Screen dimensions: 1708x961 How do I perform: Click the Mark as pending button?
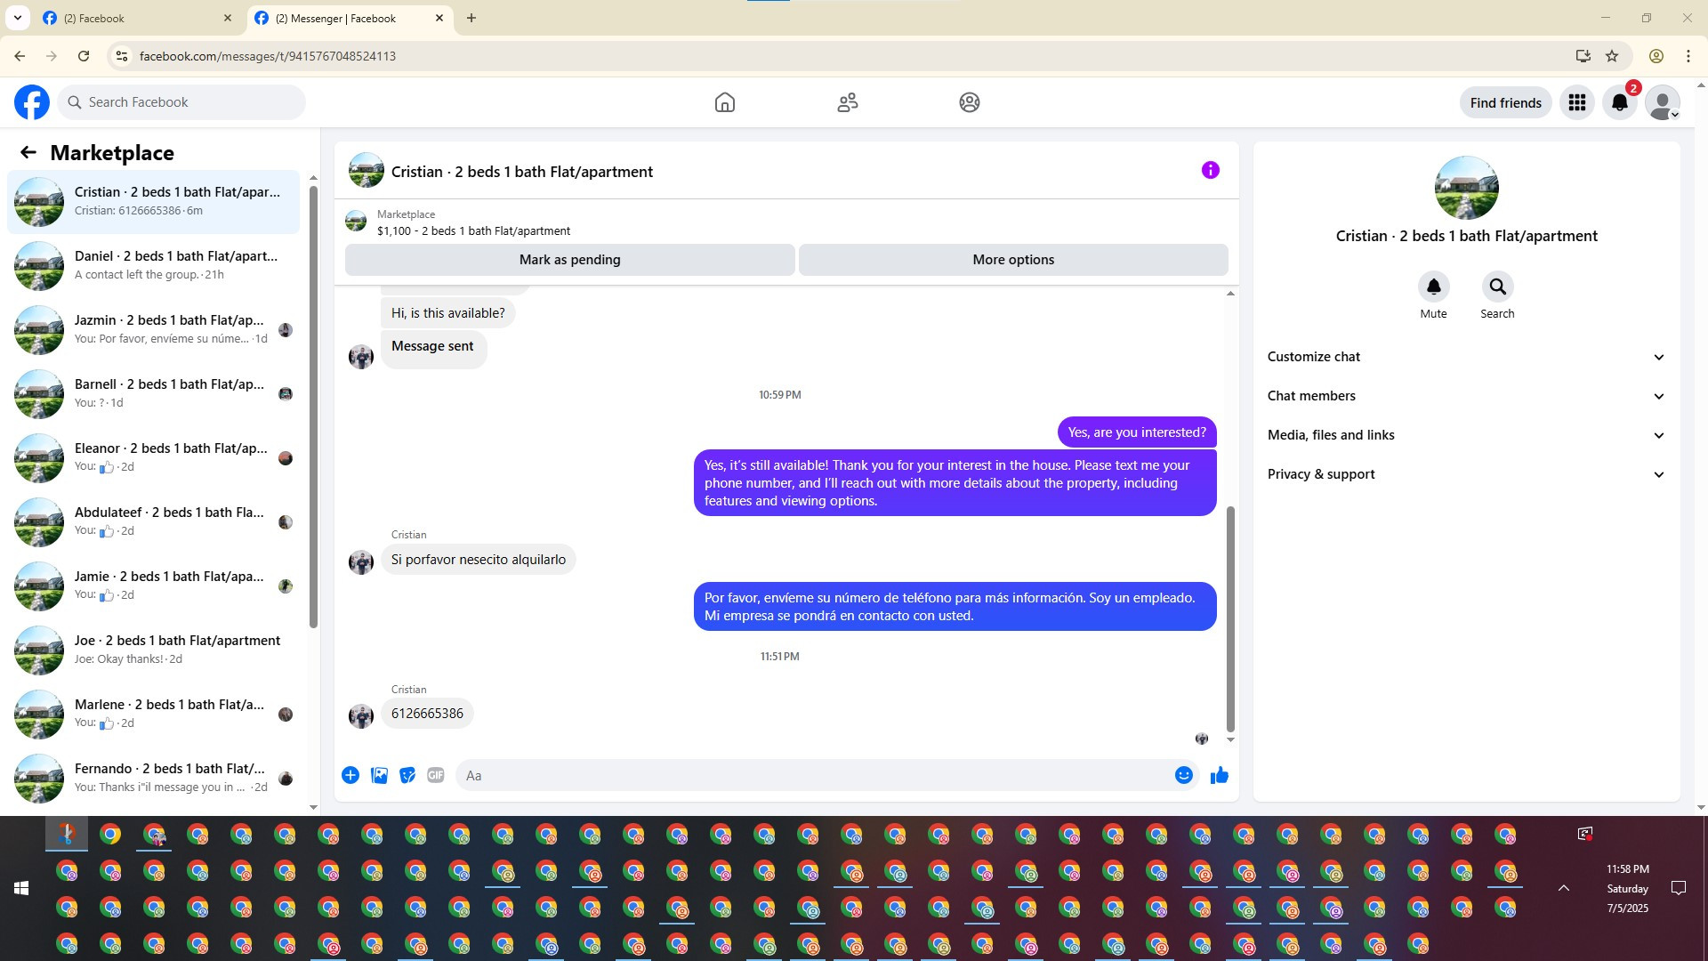tap(569, 260)
